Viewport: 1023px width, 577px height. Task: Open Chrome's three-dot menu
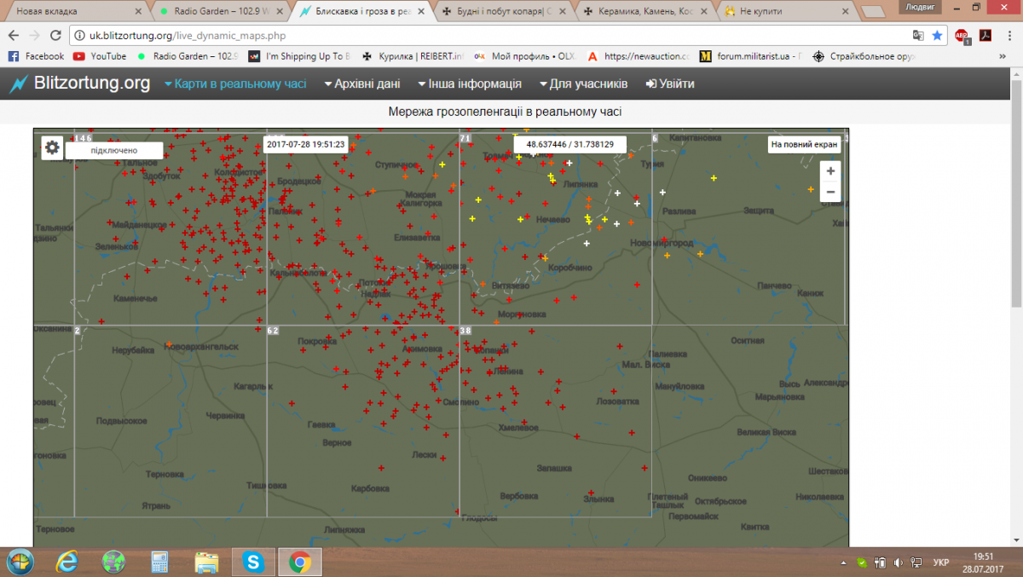tap(1008, 36)
